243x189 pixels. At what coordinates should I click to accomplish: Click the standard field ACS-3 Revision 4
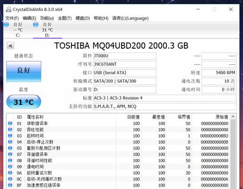point(165,98)
